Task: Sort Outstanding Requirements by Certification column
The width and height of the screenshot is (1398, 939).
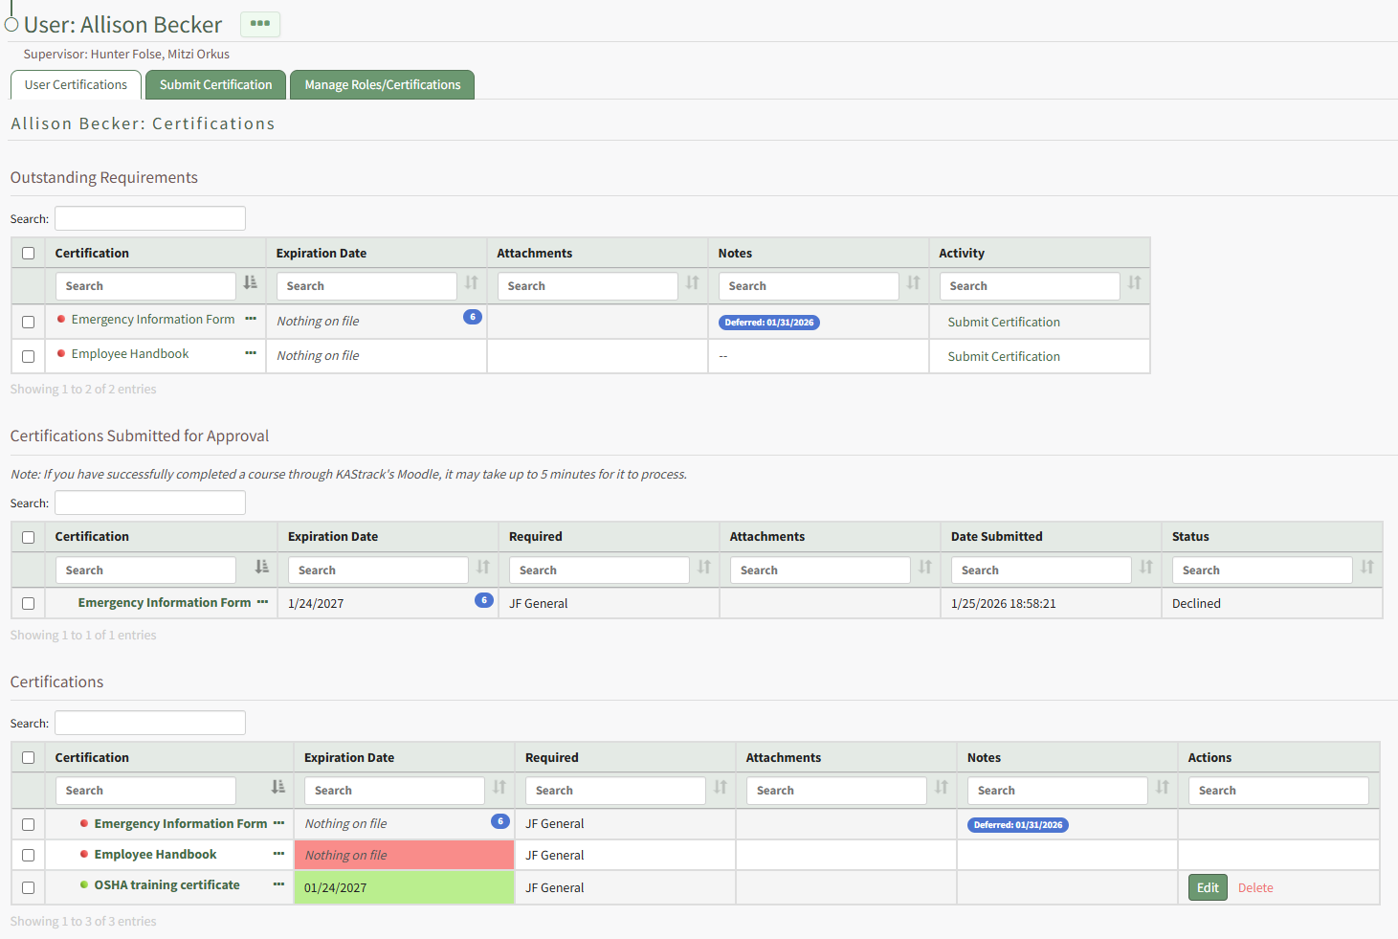Action: 250,283
